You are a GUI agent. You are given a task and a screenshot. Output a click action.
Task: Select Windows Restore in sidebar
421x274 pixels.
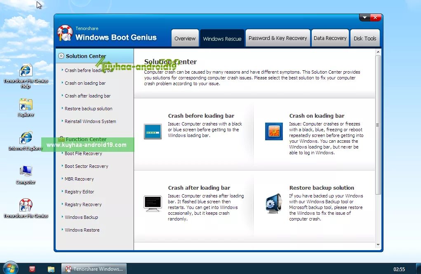82,230
